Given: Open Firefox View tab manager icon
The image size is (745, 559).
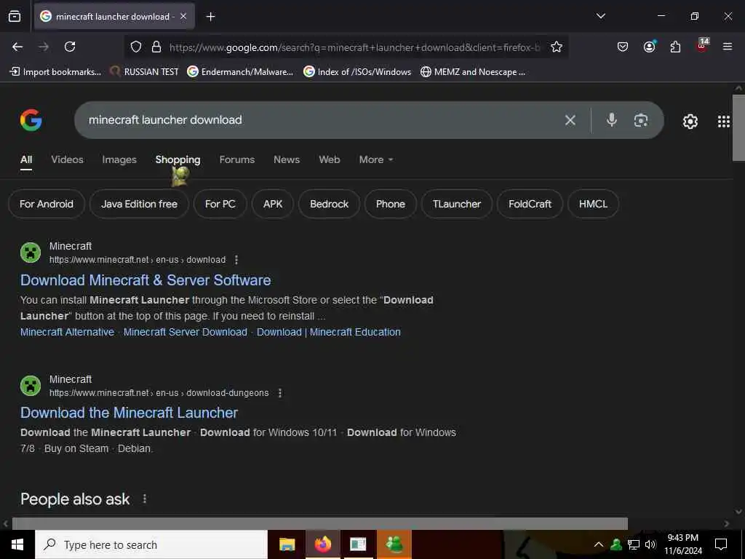Looking at the screenshot, I should click(15, 17).
